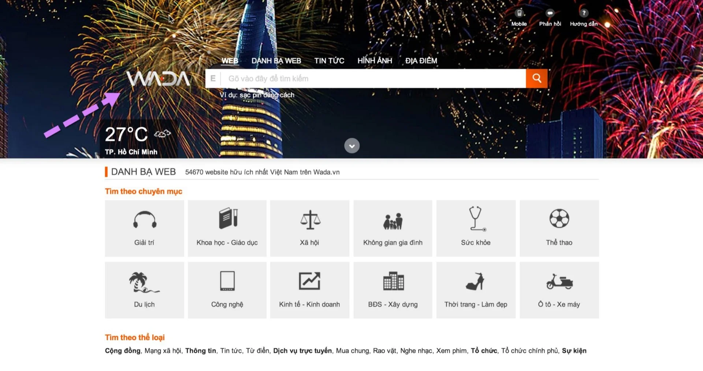Open the Hướng dẫn help icon
The image size is (703, 371).
[584, 14]
